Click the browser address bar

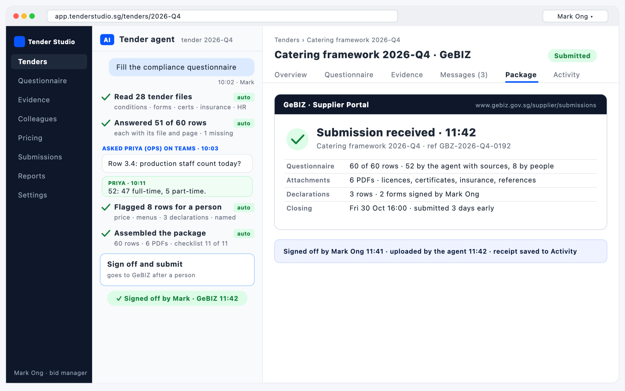222,16
